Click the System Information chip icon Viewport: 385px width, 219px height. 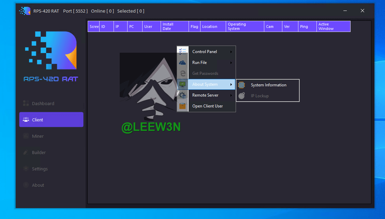[x=241, y=85]
